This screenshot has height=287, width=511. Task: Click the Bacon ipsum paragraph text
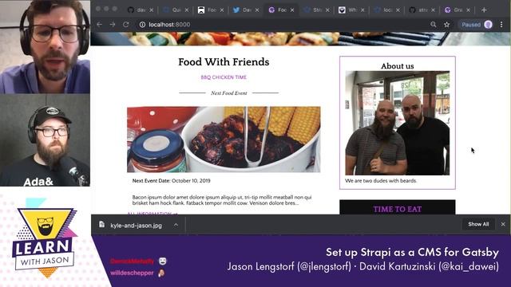tap(222, 200)
